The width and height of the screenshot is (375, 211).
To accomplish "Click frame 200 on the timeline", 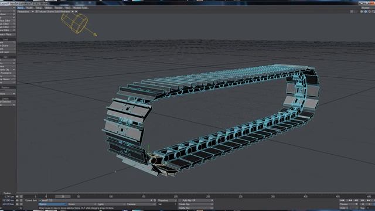I will [x=176, y=196].
